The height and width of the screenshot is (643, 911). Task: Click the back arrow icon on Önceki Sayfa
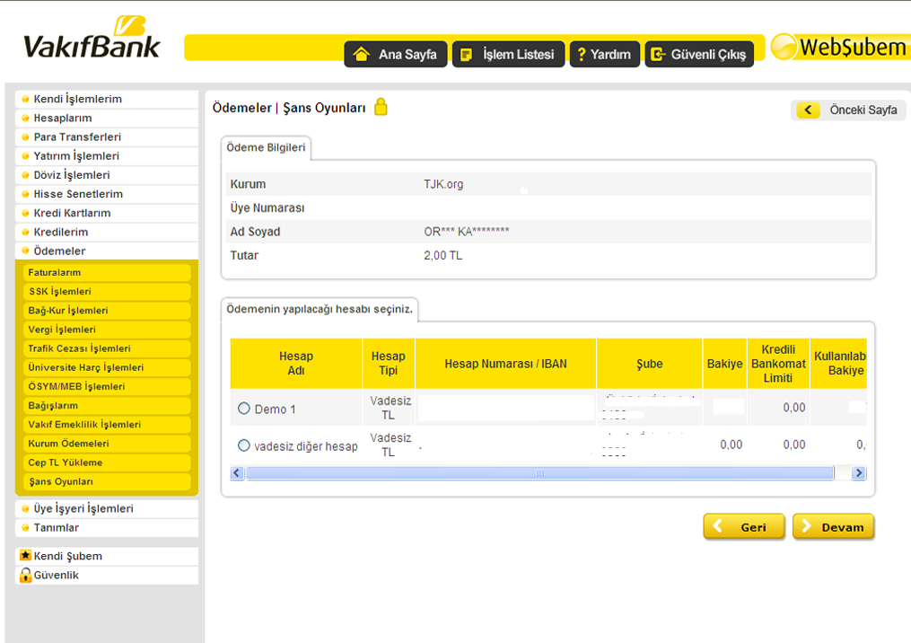click(808, 110)
